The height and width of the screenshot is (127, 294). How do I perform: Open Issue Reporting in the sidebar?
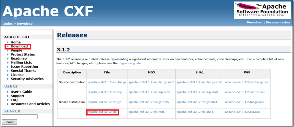[24, 67]
